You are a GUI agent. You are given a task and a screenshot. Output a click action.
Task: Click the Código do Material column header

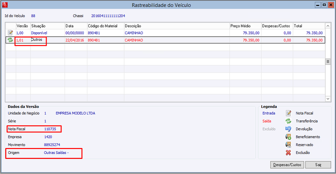pyautogui.click(x=106, y=26)
